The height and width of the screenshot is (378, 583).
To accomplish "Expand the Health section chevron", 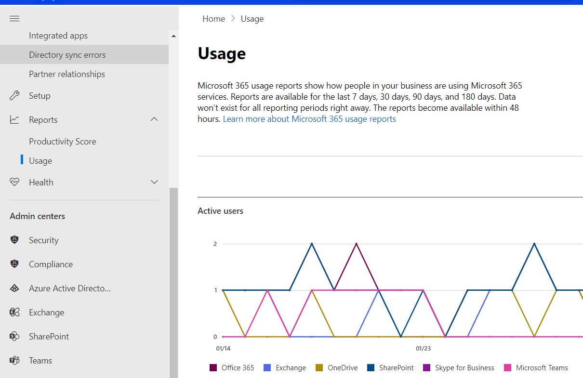I will tap(154, 182).
